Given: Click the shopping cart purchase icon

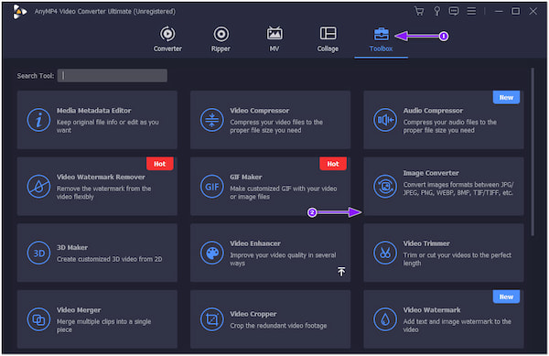Looking at the screenshot, I should pyautogui.click(x=419, y=11).
